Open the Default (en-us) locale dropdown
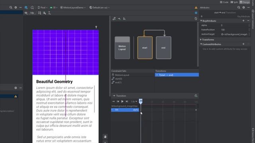 (100, 8)
